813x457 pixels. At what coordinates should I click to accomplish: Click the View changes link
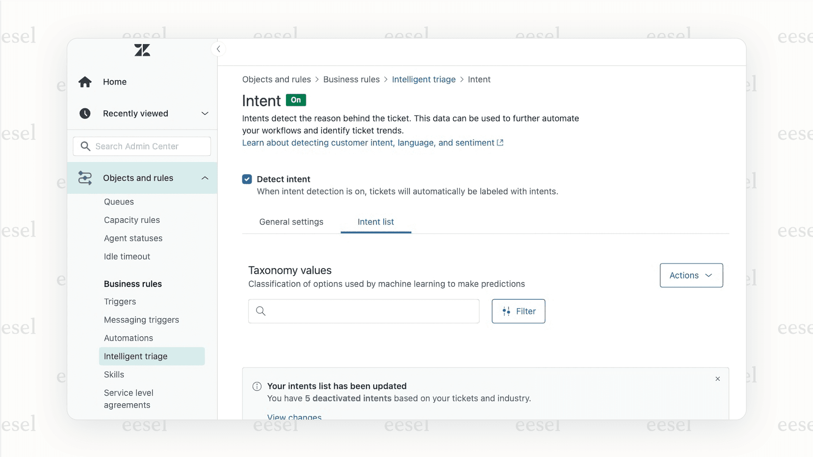294,417
